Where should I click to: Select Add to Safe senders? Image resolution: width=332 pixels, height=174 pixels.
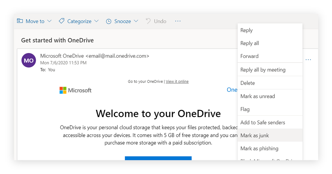[270, 122]
